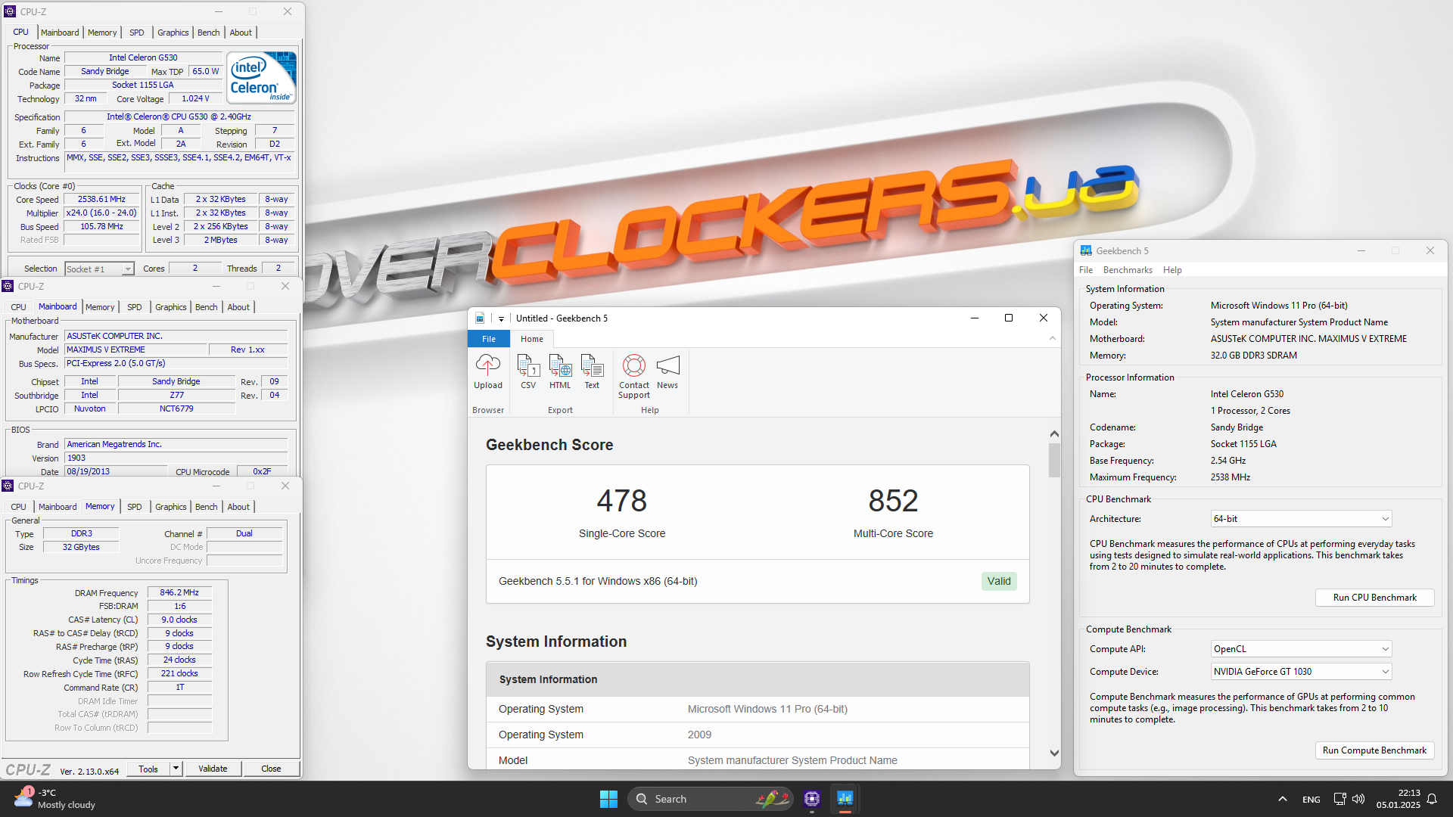Screen dimensions: 1453x817
Task: Open the notification bell in the taskbar
Action: click(1432, 799)
